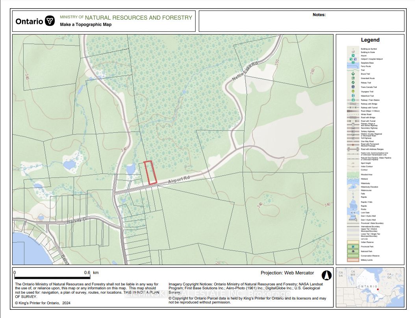Click the National Park legend symbol
The width and height of the screenshot is (415, 318).
point(353,251)
